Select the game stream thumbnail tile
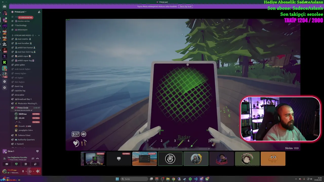Viewport: 324px width, 182px height. coord(93,159)
